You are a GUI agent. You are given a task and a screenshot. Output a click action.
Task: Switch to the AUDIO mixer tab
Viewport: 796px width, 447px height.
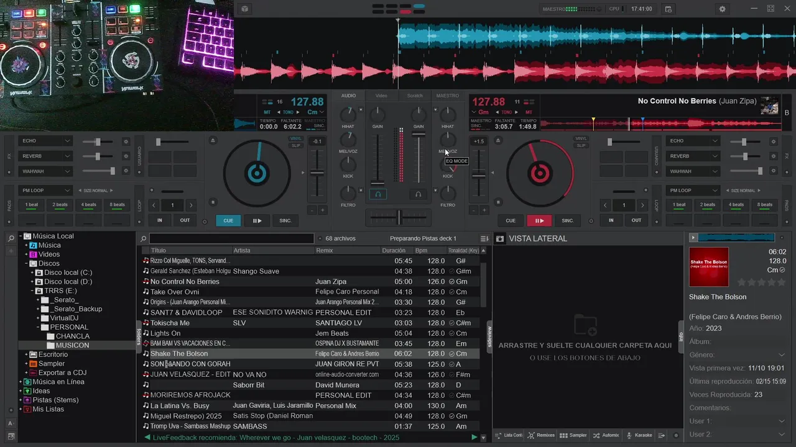(348, 96)
